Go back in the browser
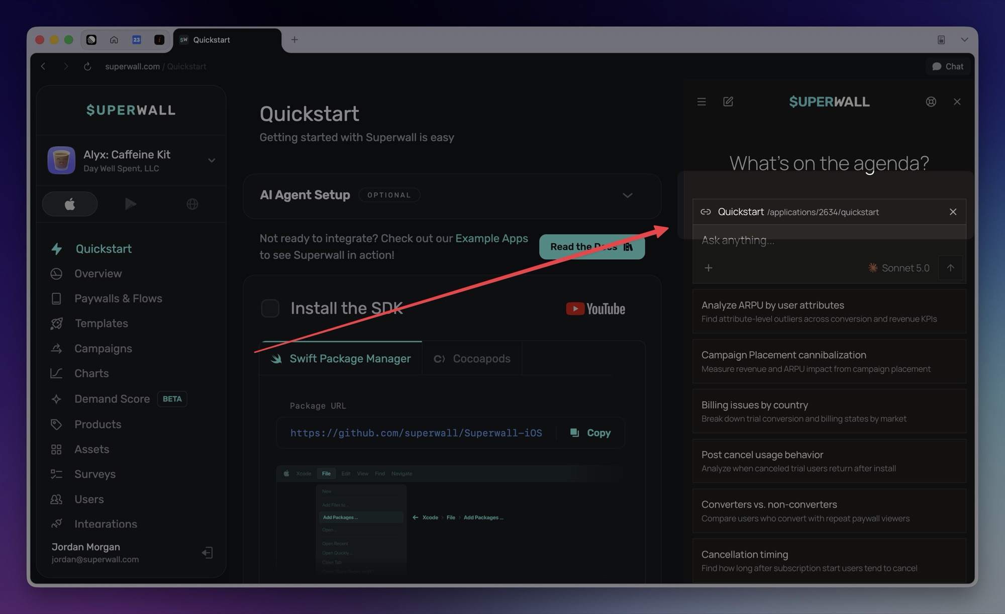The width and height of the screenshot is (1005, 614). 43,66
